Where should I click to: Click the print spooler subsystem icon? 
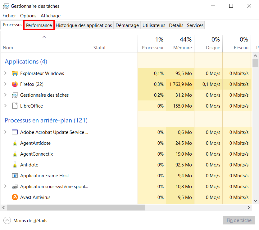tap(15, 187)
